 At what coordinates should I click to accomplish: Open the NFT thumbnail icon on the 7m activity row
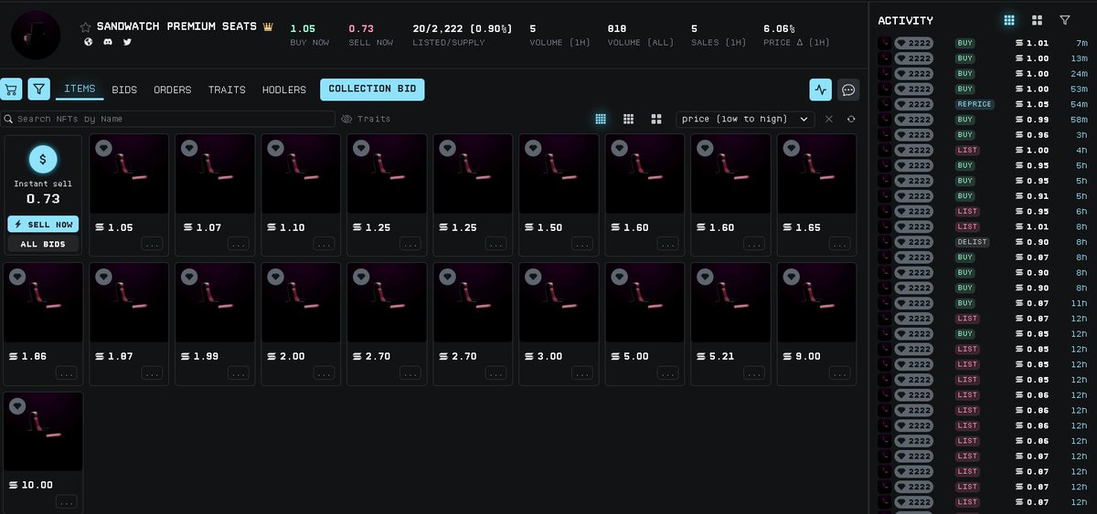pos(883,43)
